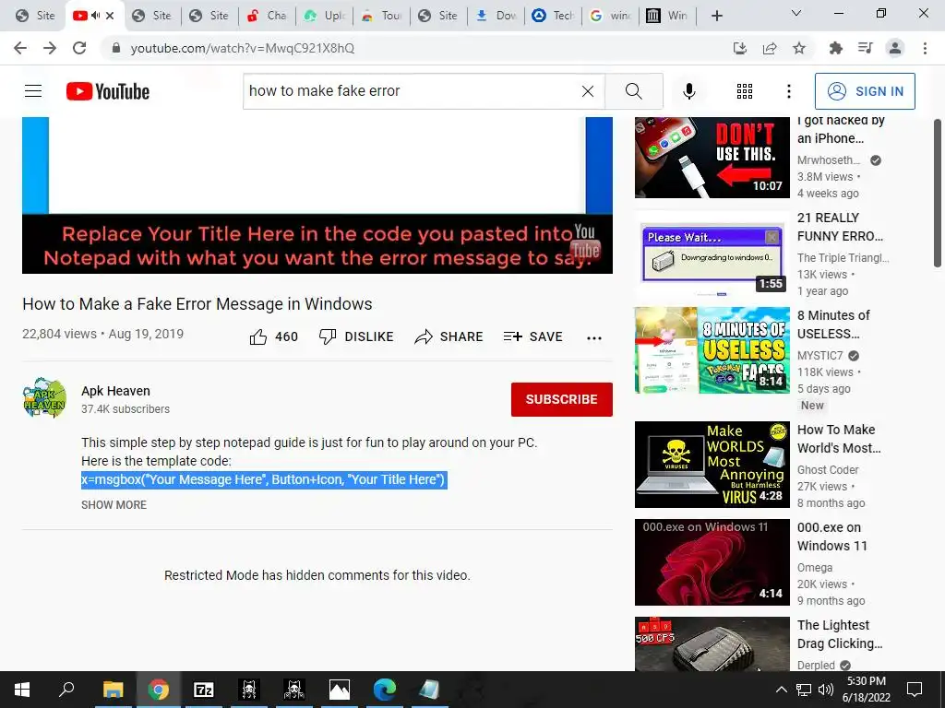Screen dimensions: 945x708
Task: Open the 000.exe on Windows 11 thumbnail
Action: [x=712, y=562]
